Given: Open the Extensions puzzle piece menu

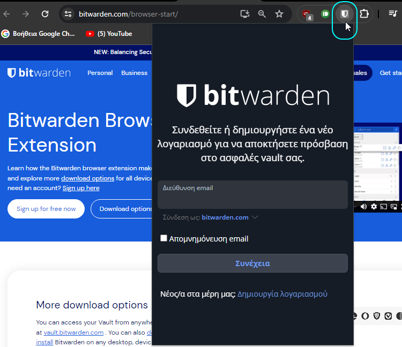Looking at the screenshot, I should point(364,14).
